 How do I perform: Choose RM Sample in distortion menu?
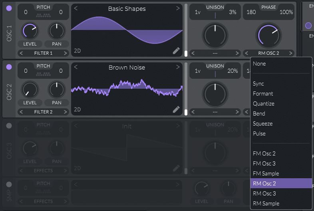(281, 203)
